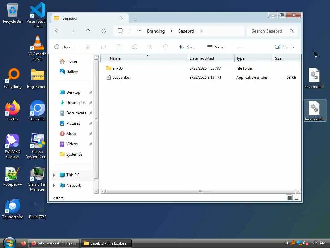Image resolution: width=330 pixels, height=248 pixels.
Task: Expand hidden breadcrumb path ellipsis
Action: 139,31
